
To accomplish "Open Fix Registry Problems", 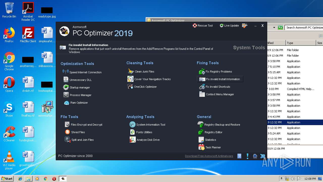I will tap(215, 72).
